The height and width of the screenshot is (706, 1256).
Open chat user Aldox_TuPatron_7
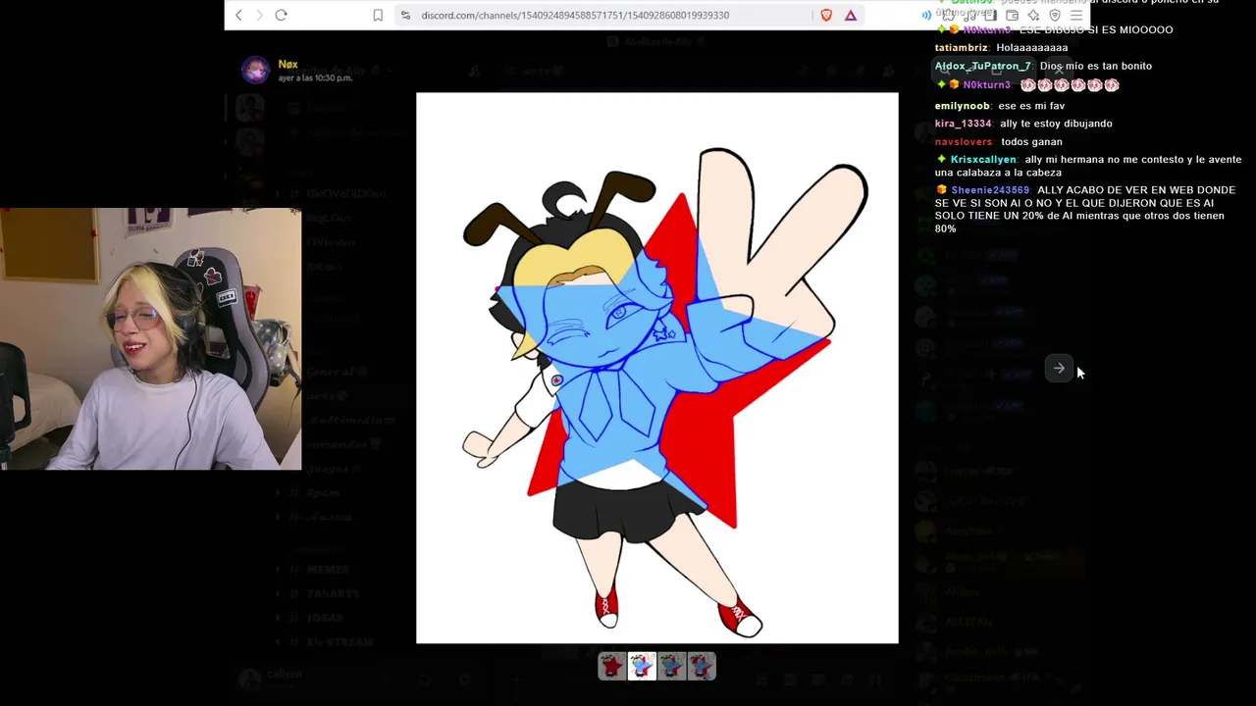(983, 66)
